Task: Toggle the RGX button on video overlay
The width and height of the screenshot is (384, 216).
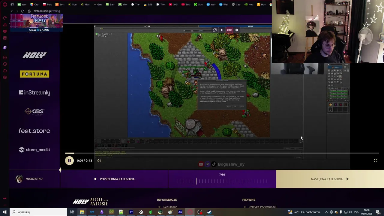Action: click(229, 30)
